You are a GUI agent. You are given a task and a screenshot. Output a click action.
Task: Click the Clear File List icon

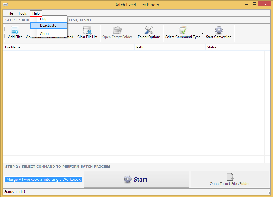(x=87, y=30)
